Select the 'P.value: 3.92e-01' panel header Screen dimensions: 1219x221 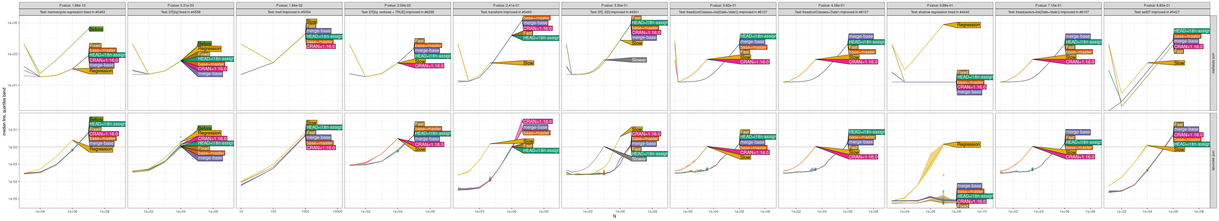(x=723, y=6)
